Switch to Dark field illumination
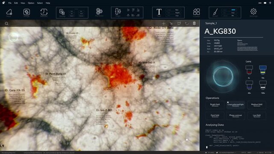This screenshot has width=274, height=154. coord(215,116)
